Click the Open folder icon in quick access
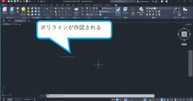 tap(12, 1)
